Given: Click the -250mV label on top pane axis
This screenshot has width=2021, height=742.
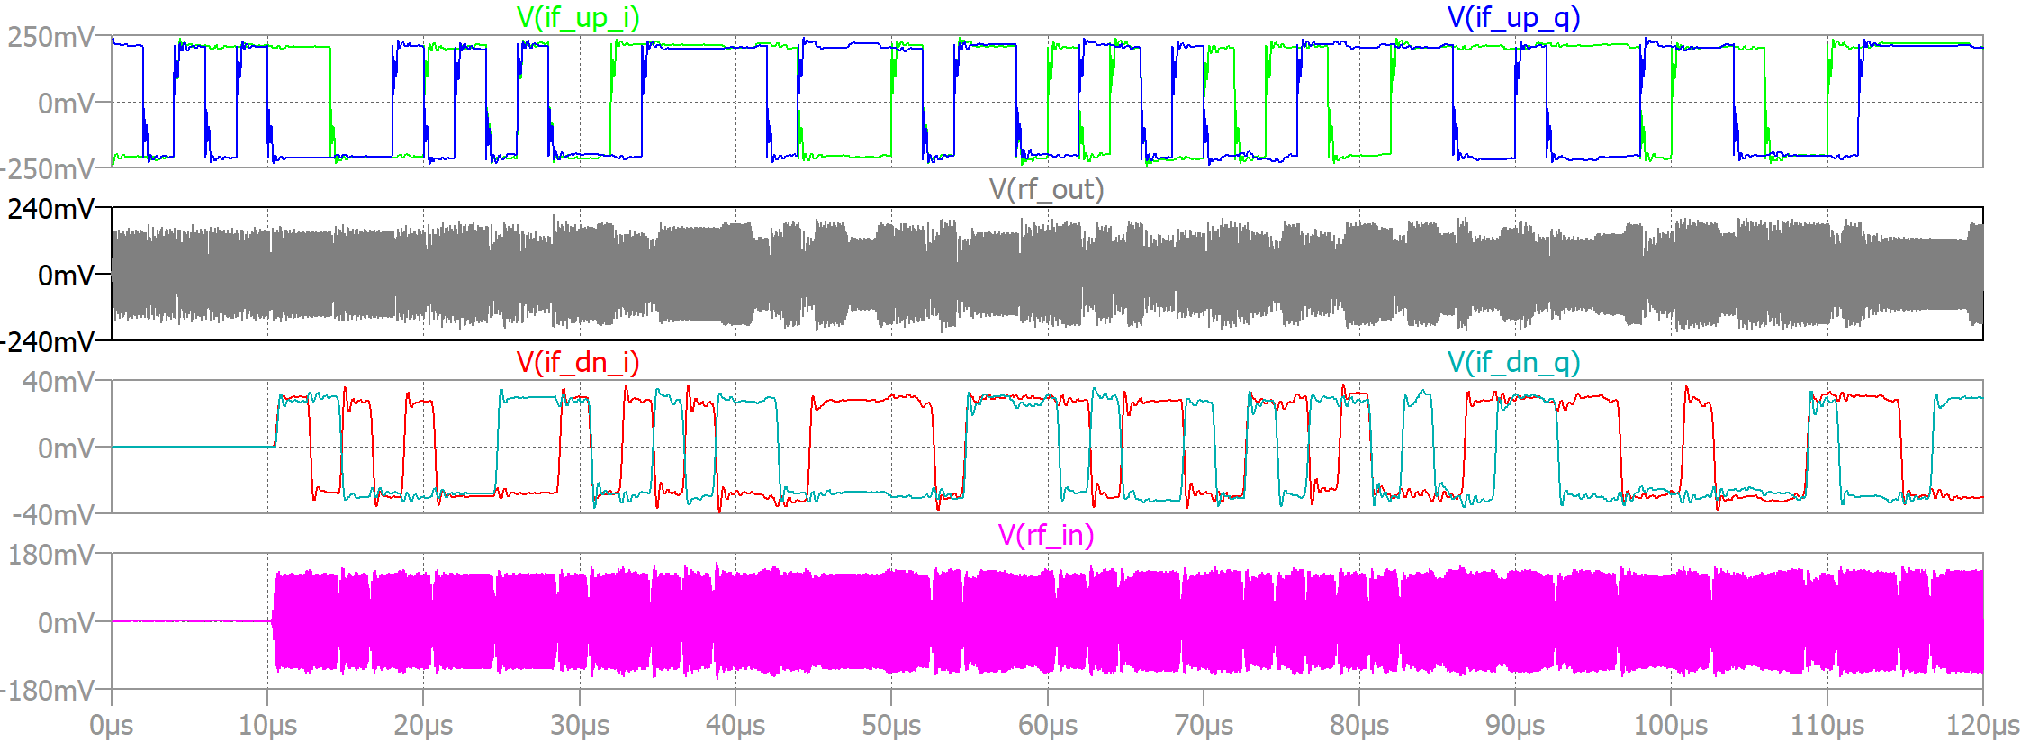Looking at the screenshot, I should coord(47,169).
